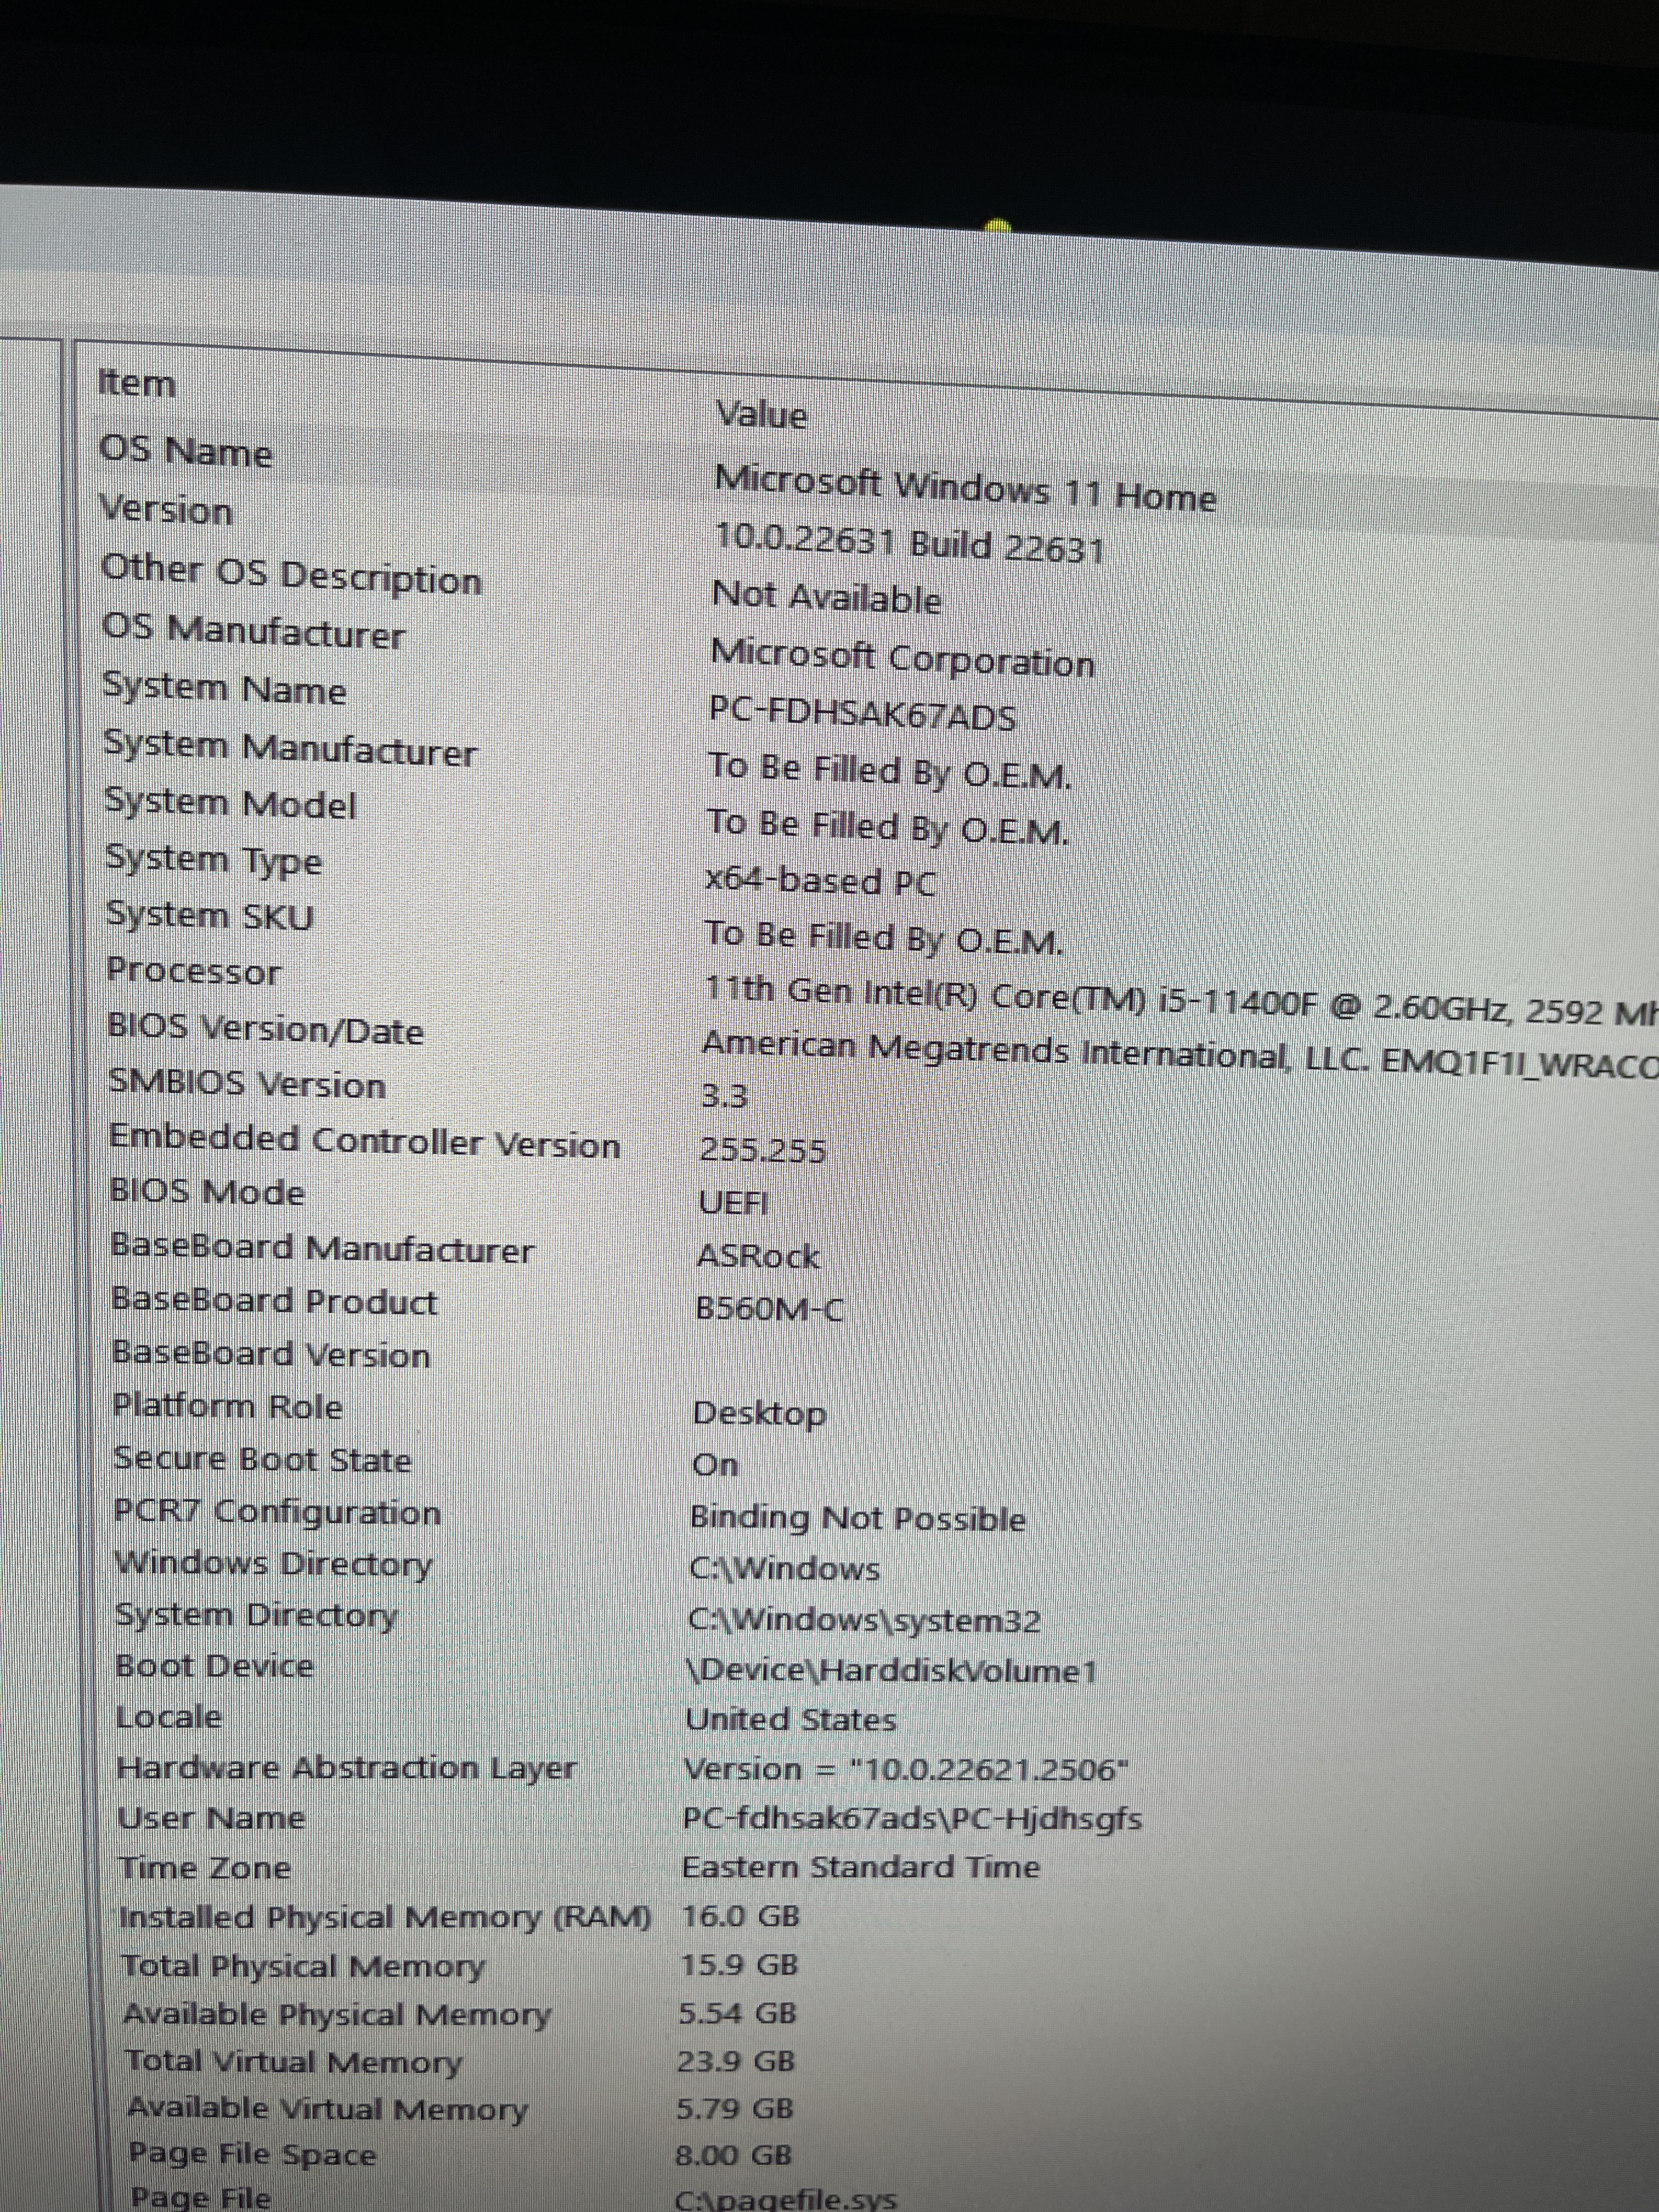Select the PC-fdhsak67ads\PC-Hjdhsgfs value
Viewport: 1659px width, 2212px height.
pyautogui.click(x=913, y=1819)
